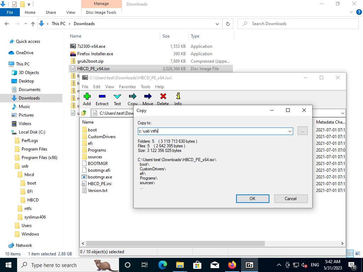
Task: Switch to the View ribbon tab
Action: pyautogui.click(x=71, y=12)
